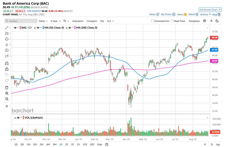Collapse the chart header with double chevron

point(211,21)
